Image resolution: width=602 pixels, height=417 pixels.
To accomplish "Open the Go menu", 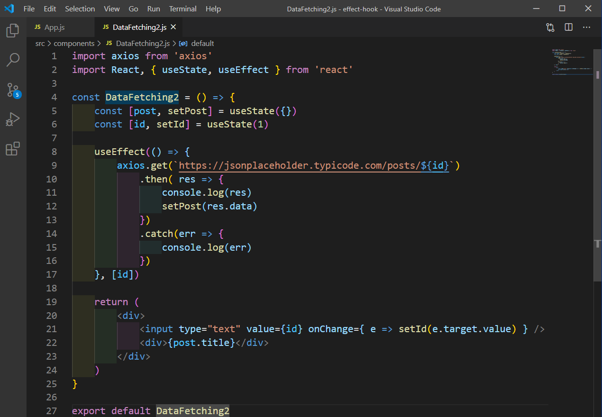I will pos(134,9).
